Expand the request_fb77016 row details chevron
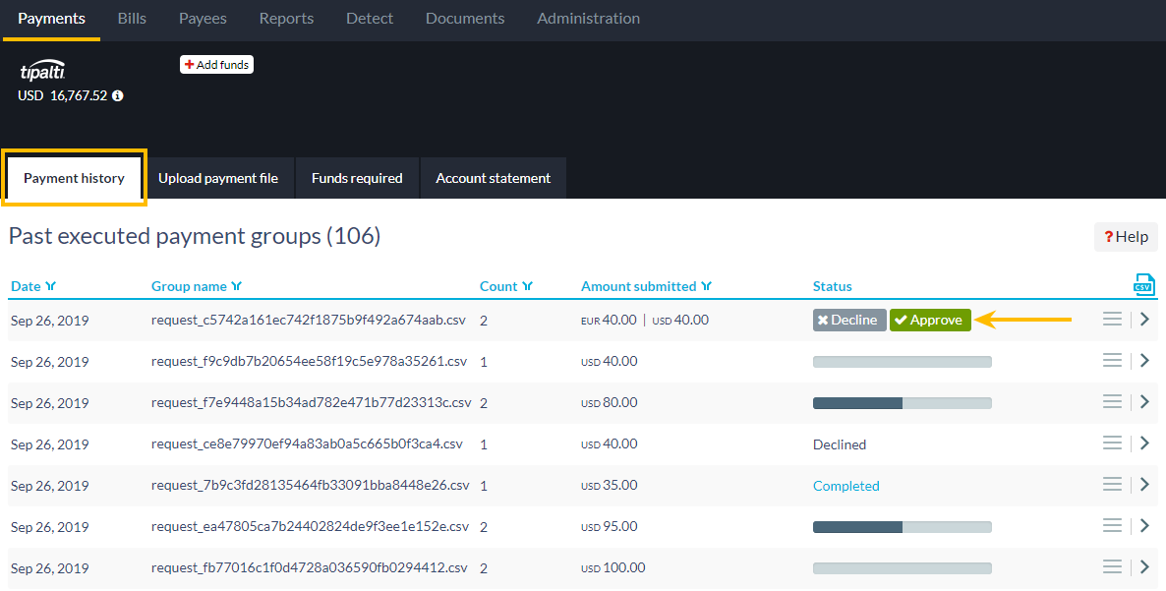The height and width of the screenshot is (591, 1166). pyautogui.click(x=1144, y=567)
